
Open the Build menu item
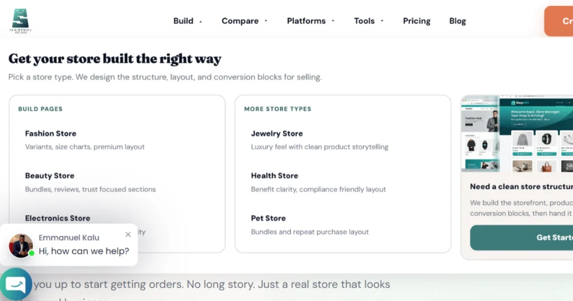[184, 21]
